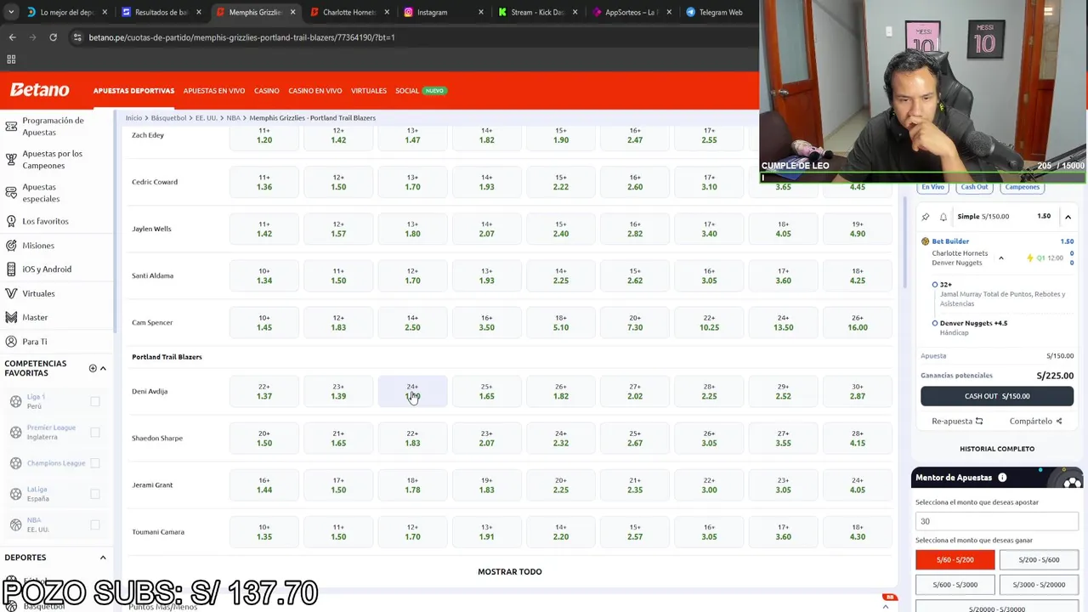Click the Cash Out S/150.00 button
1088x612 pixels.
[x=997, y=396]
